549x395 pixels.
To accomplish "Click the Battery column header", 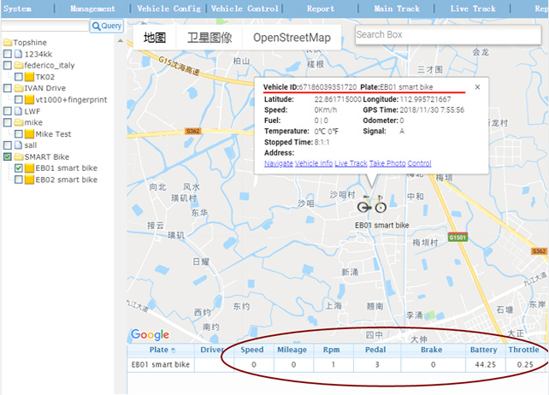I will coord(485,350).
